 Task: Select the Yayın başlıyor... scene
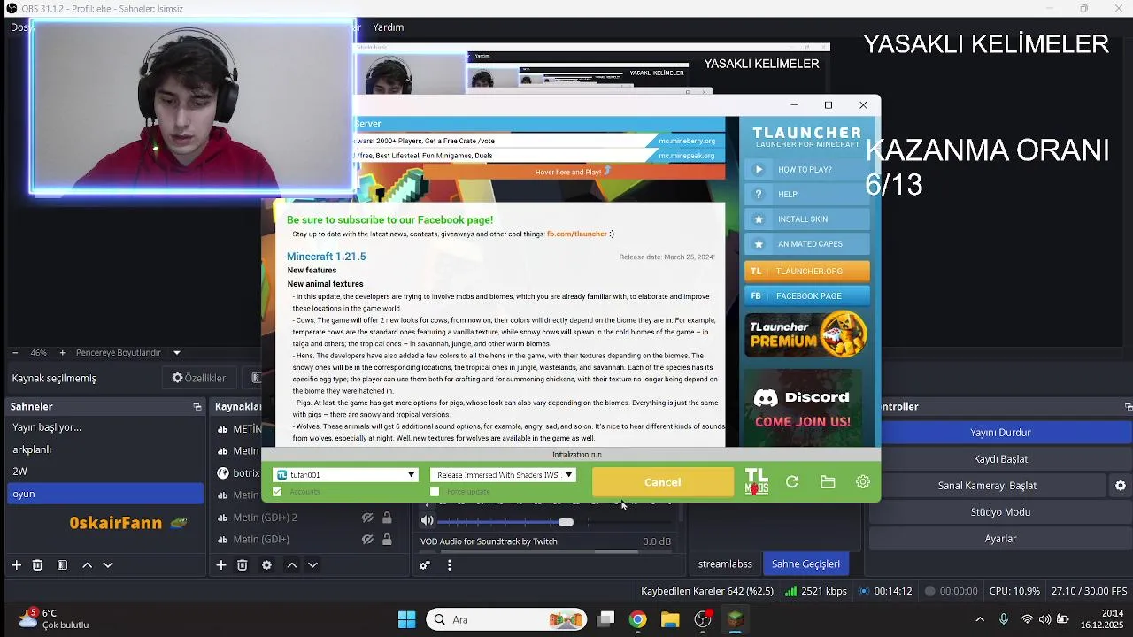click(105, 427)
